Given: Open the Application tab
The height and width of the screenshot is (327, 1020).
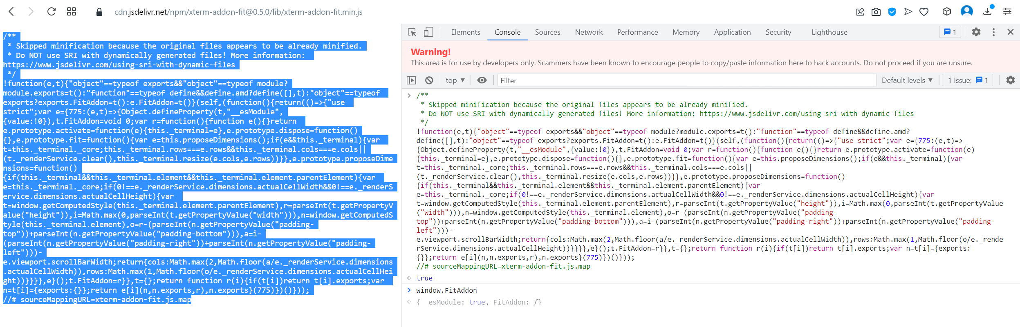Looking at the screenshot, I should pos(732,32).
